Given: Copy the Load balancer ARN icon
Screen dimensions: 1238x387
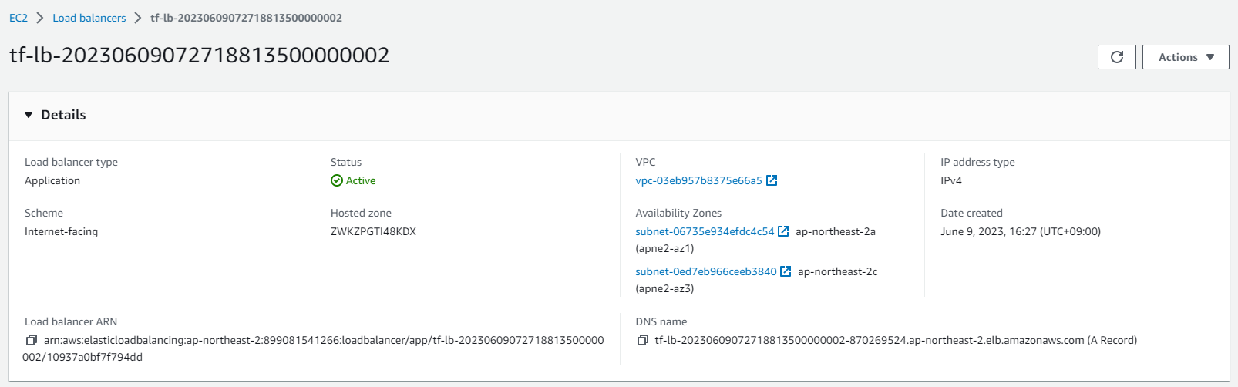Looking at the screenshot, I should [31, 340].
